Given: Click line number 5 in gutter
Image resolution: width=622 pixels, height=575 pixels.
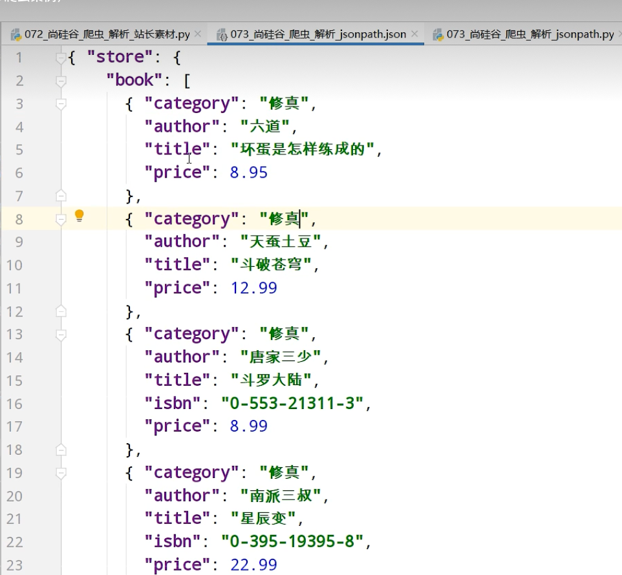Looking at the screenshot, I should (x=19, y=150).
